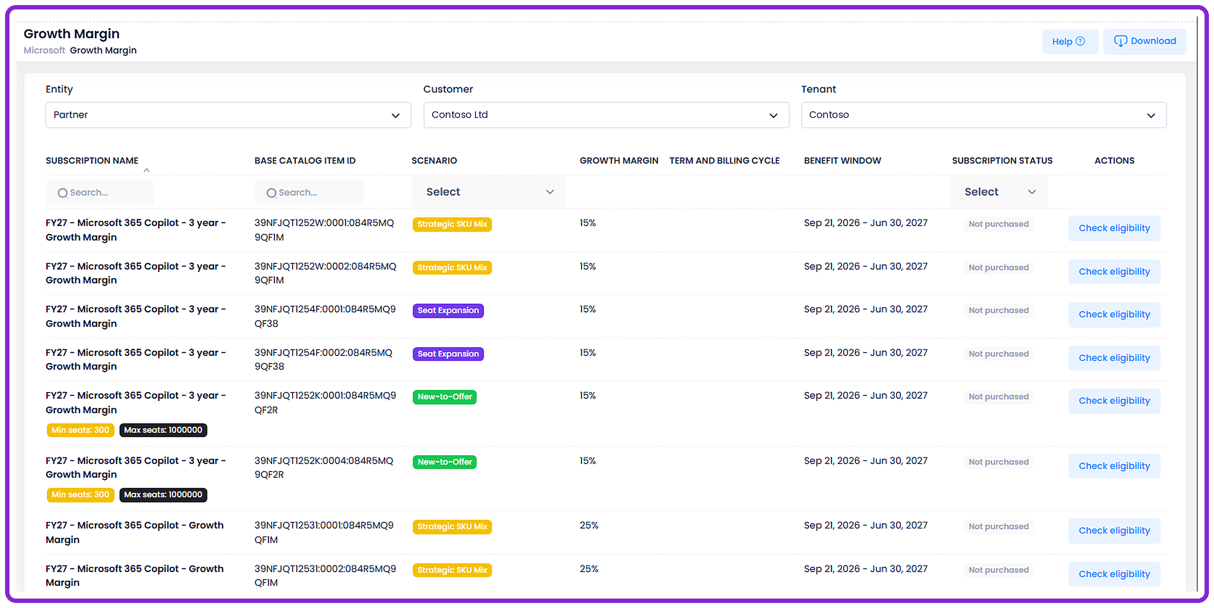Click the Growth Margin page title
Image resolution: width=1214 pixels, height=608 pixels.
click(x=72, y=34)
